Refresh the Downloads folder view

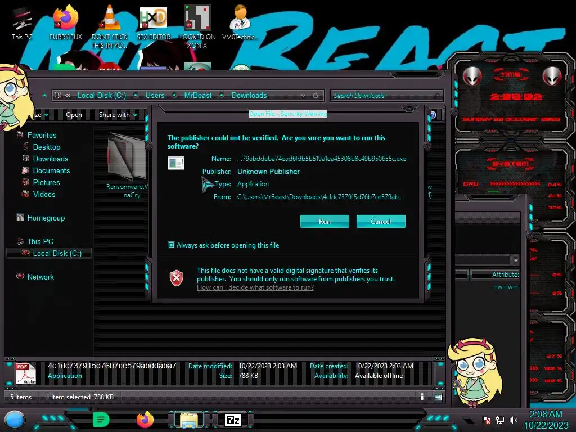click(316, 96)
